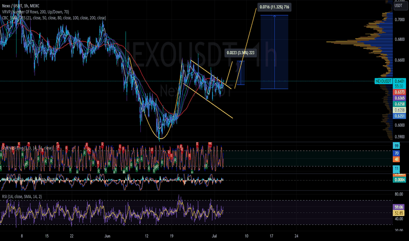Click the orange Stoch RSI value tag 48
The width and height of the screenshot is (409, 241).
coord(396,159)
